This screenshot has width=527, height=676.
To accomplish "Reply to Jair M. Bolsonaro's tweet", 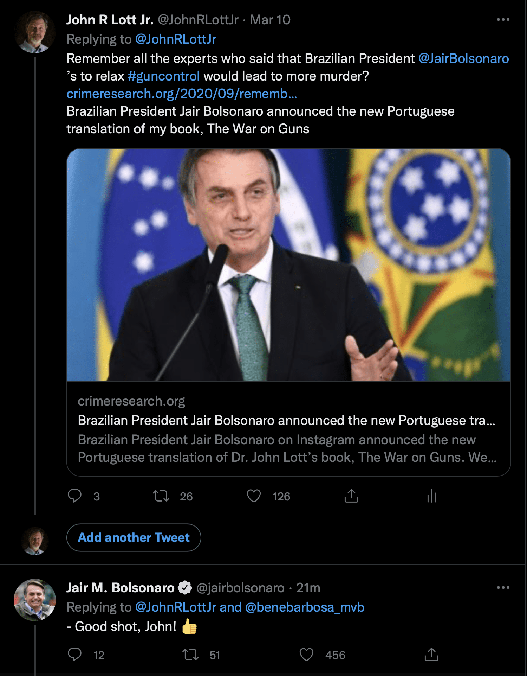I will pos(74,655).
